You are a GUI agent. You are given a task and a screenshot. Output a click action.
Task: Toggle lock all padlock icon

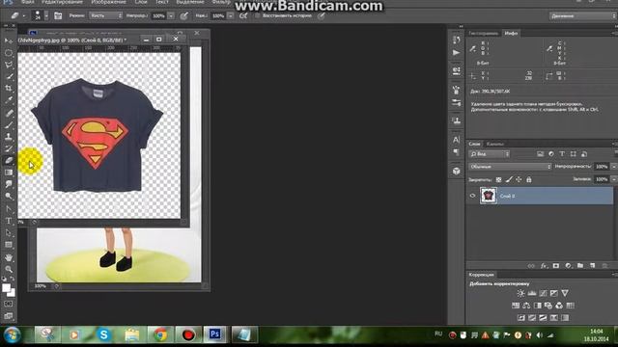pos(529,179)
